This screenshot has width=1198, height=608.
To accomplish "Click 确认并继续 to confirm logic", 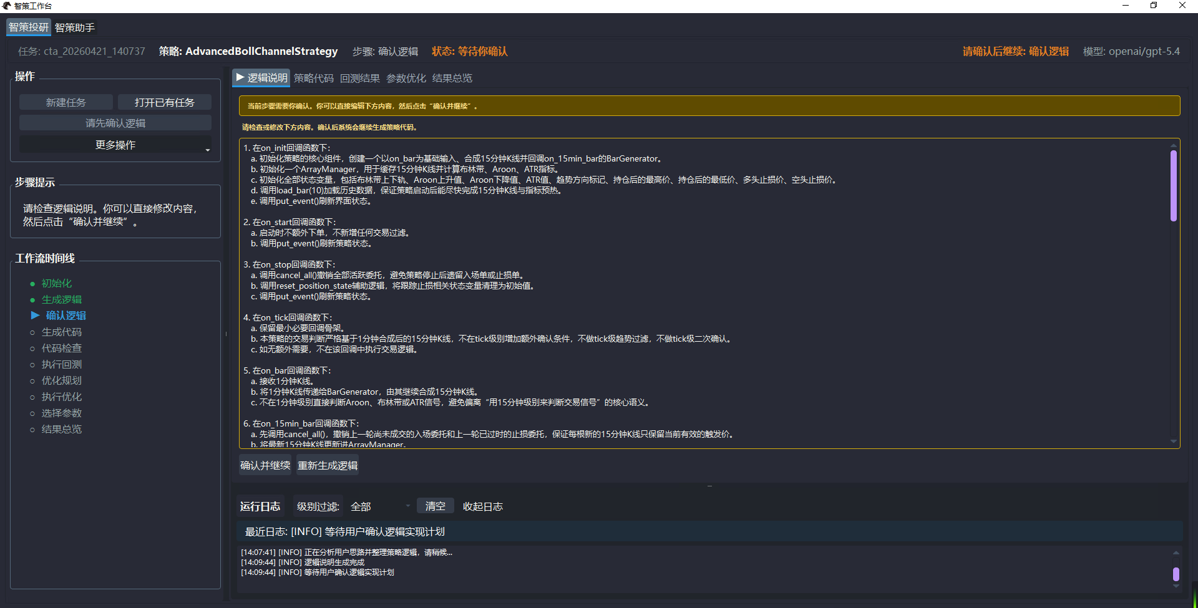I will (265, 465).
